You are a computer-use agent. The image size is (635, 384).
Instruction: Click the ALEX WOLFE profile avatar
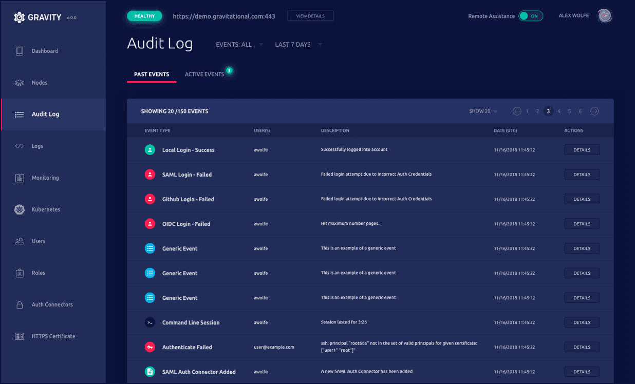pos(605,15)
